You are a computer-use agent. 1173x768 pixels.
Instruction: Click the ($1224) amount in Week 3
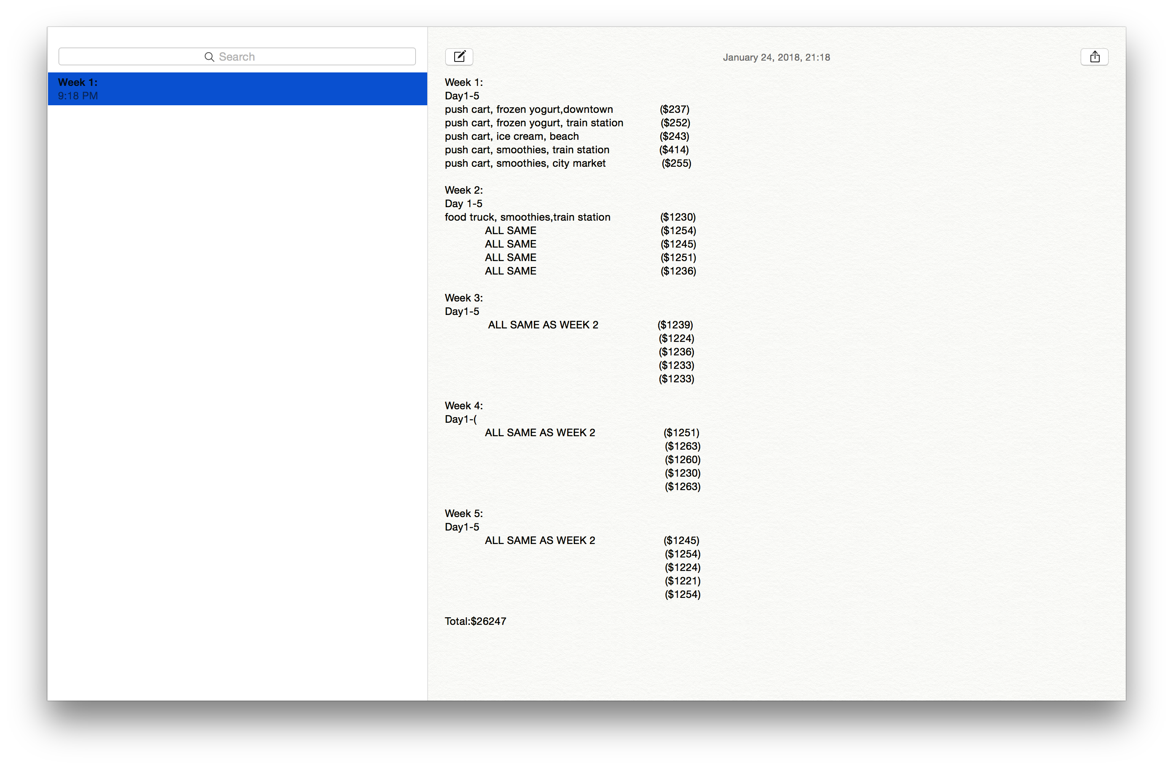pos(676,339)
